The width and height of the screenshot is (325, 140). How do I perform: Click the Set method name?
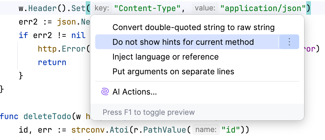(79, 8)
